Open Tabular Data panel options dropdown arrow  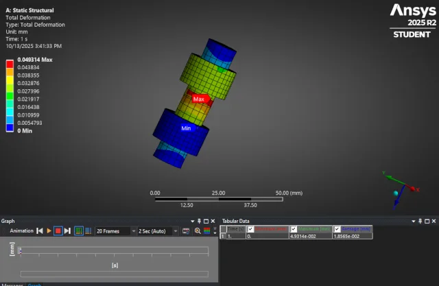coord(413,221)
